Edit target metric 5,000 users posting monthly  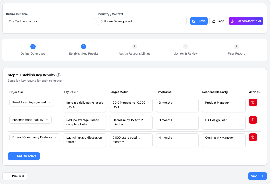coord(131,140)
